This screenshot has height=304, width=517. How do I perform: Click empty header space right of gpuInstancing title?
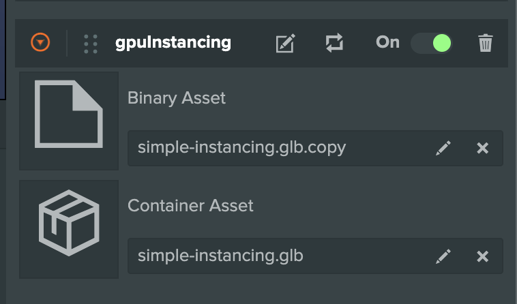click(252, 43)
